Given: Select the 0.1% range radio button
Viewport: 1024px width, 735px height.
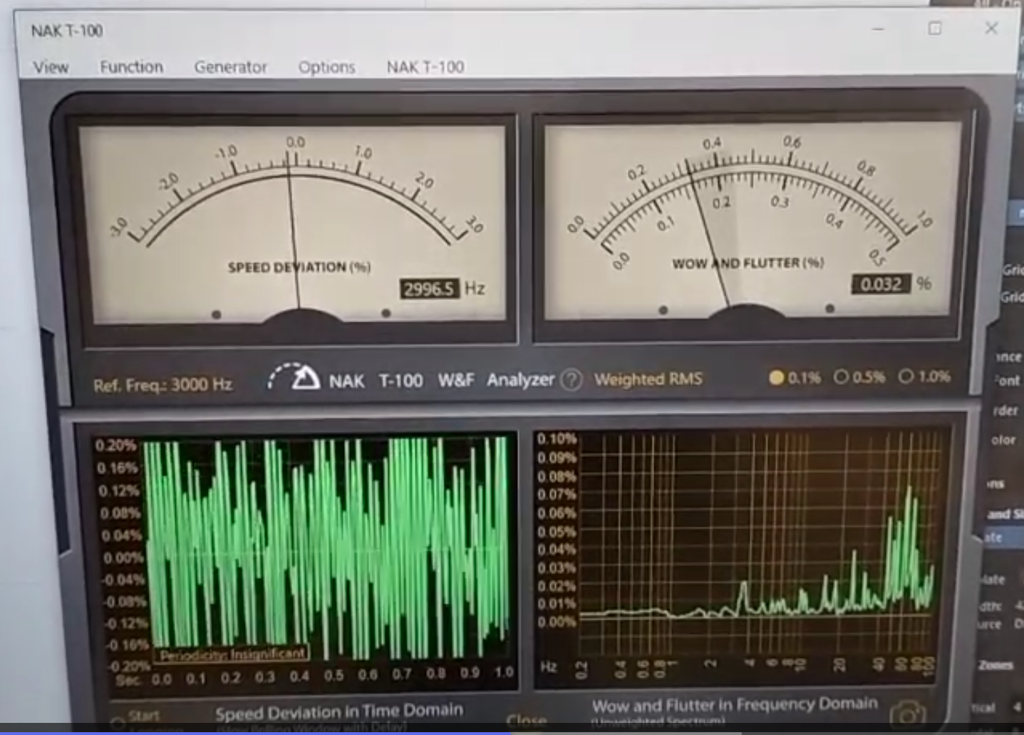Looking at the screenshot, I should pyautogui.click(x=777, y=377).
